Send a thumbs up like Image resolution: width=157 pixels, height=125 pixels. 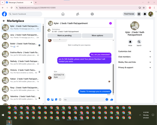(112, 99)
